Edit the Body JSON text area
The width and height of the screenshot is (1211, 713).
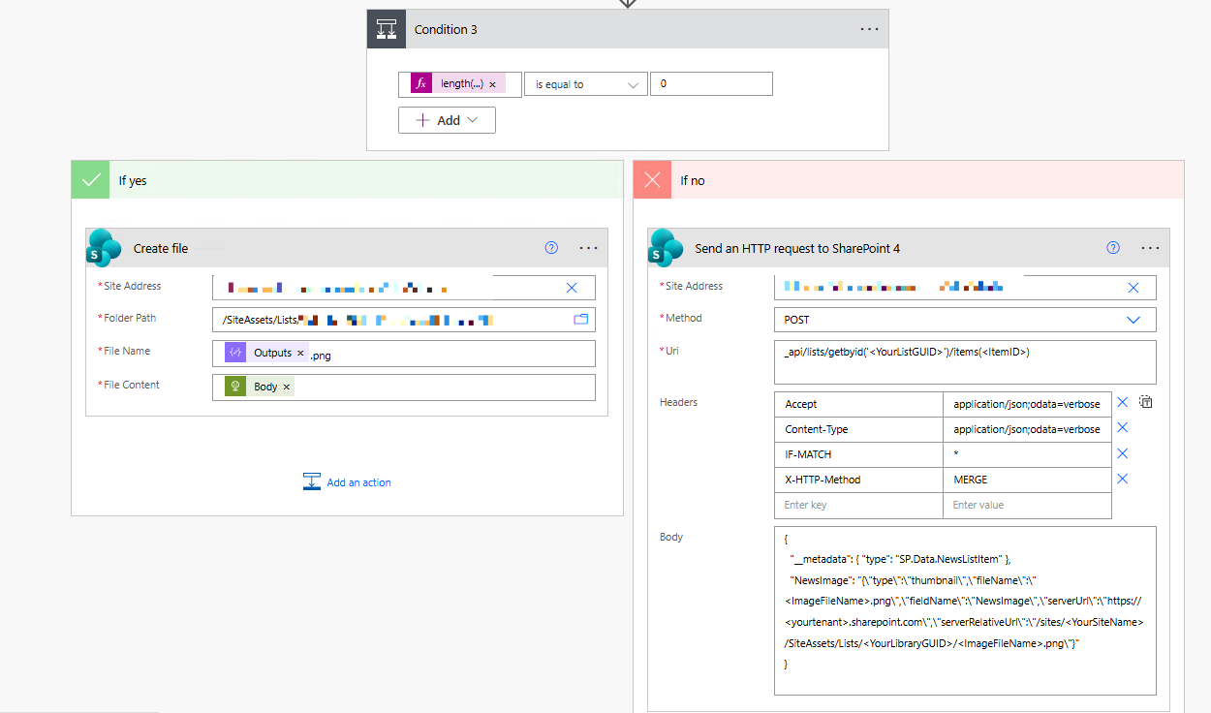[966, 610]
